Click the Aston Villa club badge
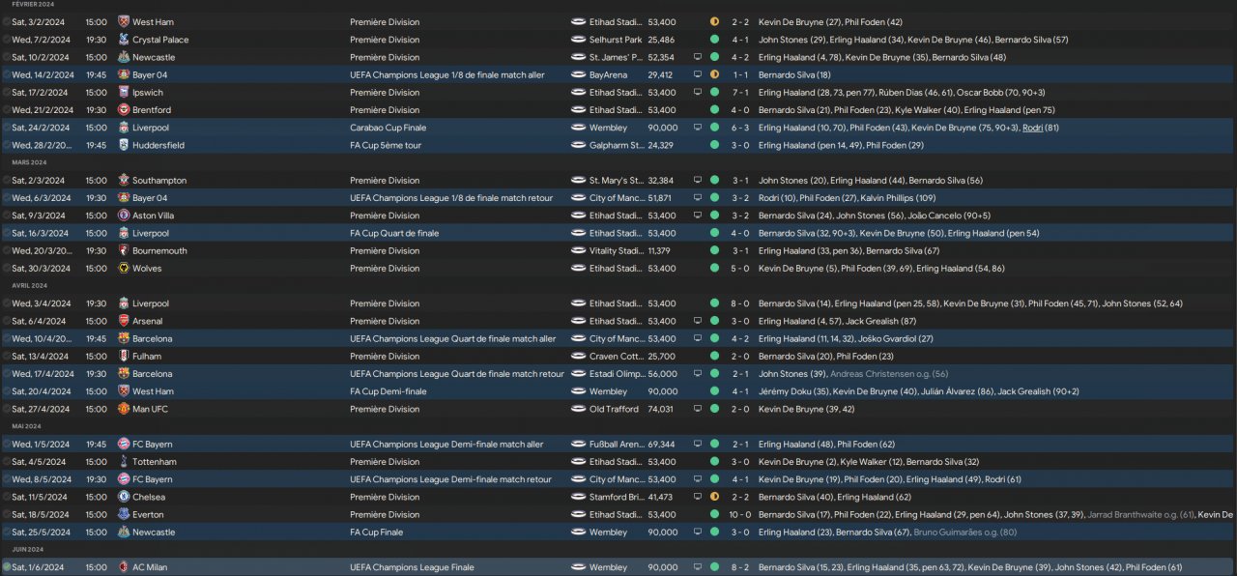1237x576 pixels. [x=123, y=216]
